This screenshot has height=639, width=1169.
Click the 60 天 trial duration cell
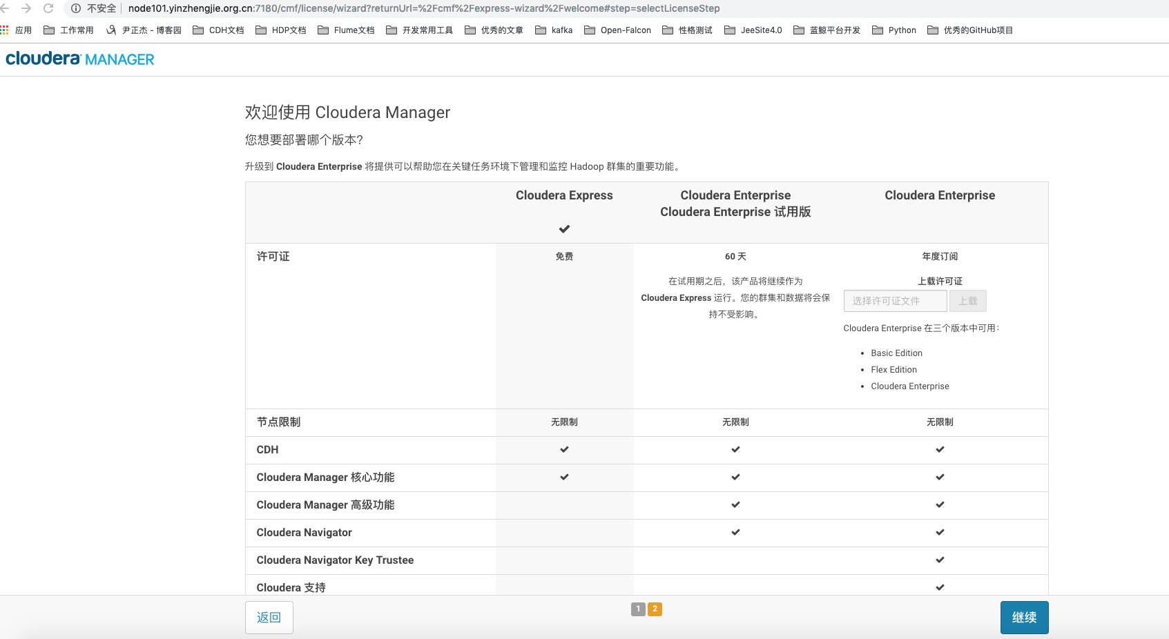[x=735, y=257]
